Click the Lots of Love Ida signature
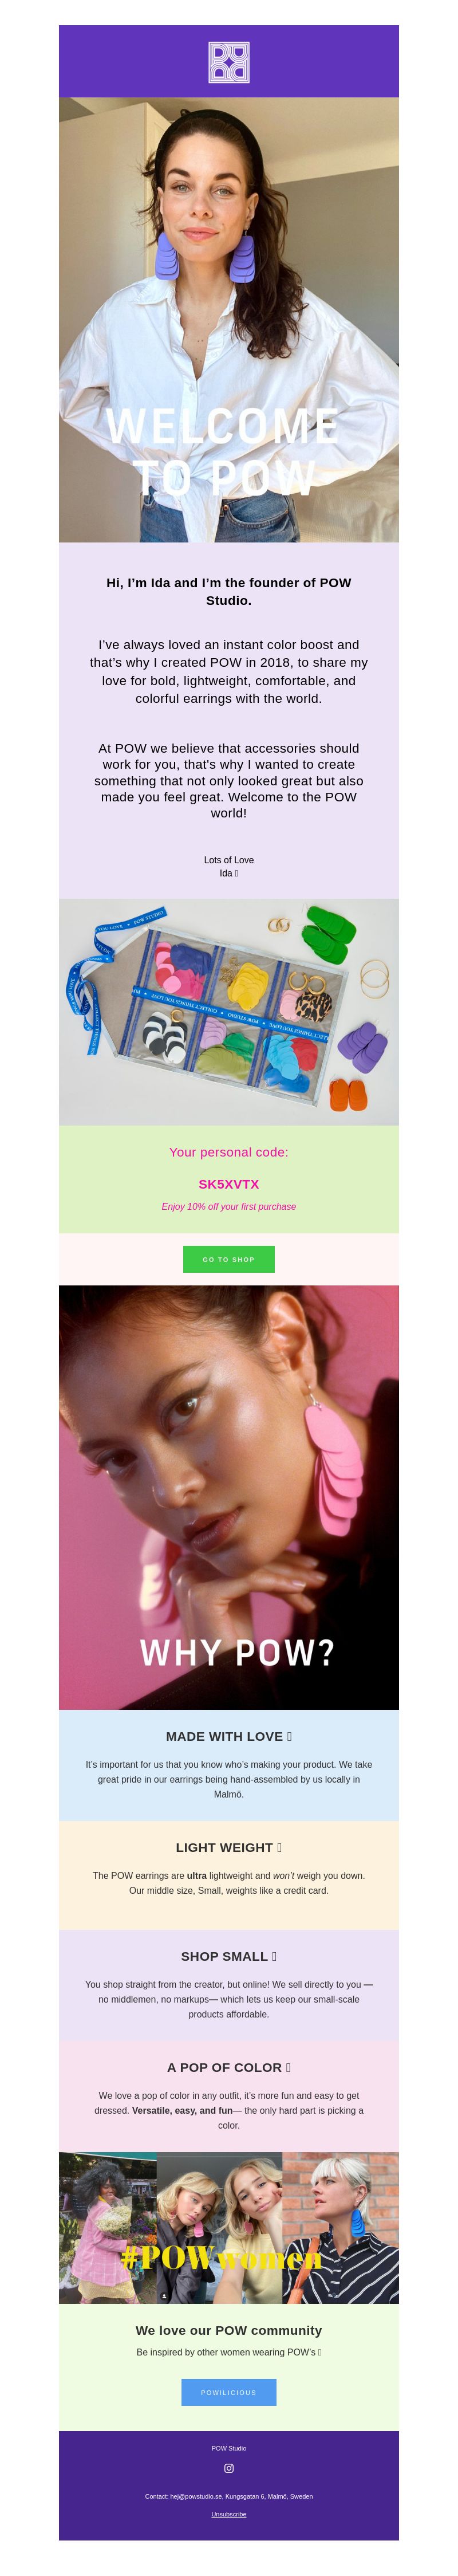The image size is (458, 2576). (228, 866)
